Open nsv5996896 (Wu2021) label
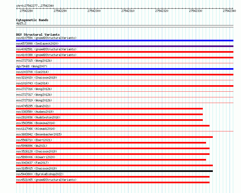This screenshot has width=241, height=193. pos(32,146)
